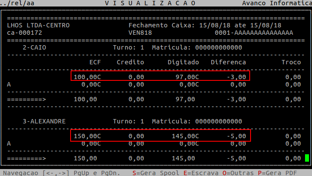Select the -5,00 value inside red box

pos(238,136)
